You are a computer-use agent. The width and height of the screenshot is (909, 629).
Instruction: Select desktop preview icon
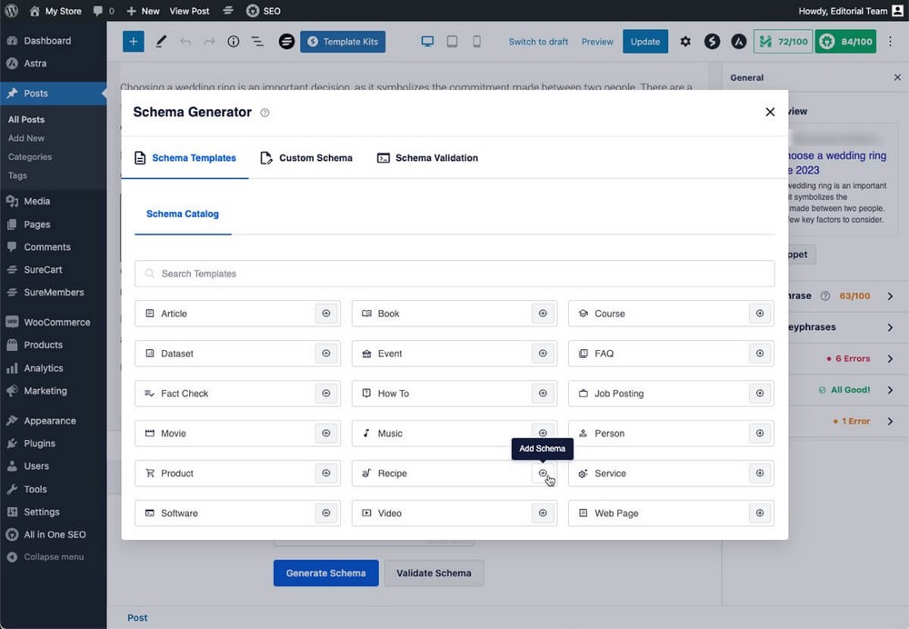(427, 42)
